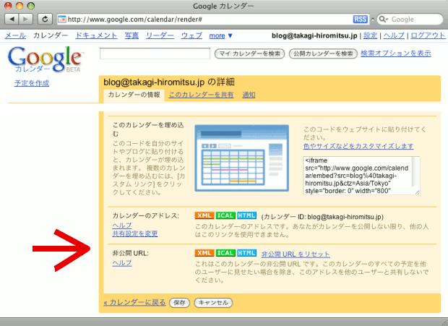
Task: Click the green ICAL badge for calendar address
Action: click(225, 215)
